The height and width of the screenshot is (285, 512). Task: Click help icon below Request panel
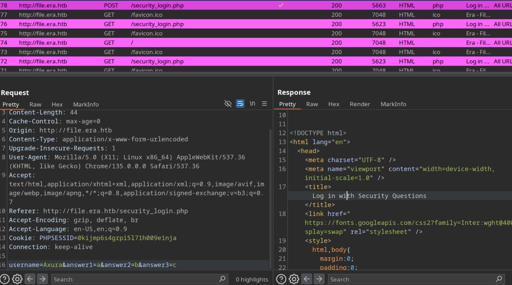click(5, 279)
